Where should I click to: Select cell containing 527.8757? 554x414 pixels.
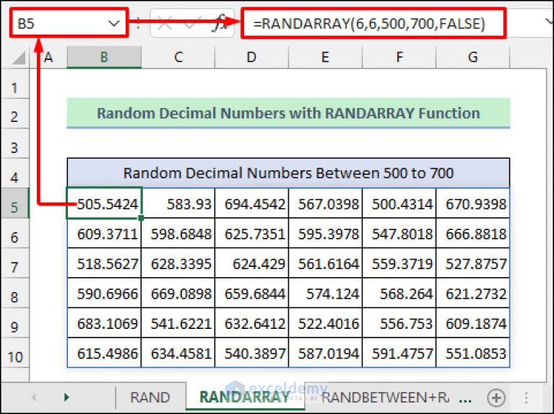click(472, 263)
